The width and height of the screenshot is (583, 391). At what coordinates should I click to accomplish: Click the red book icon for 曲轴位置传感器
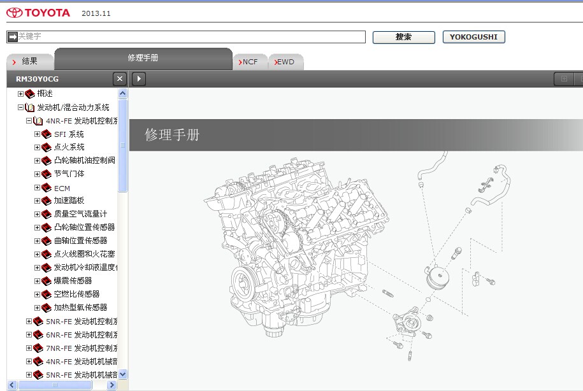(x=46, y=241)
